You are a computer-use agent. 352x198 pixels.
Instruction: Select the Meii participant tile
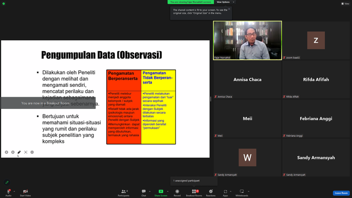tap(248, 119)
